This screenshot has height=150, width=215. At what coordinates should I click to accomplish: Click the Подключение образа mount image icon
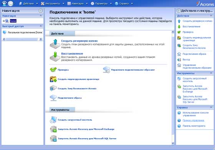(53, 98)
